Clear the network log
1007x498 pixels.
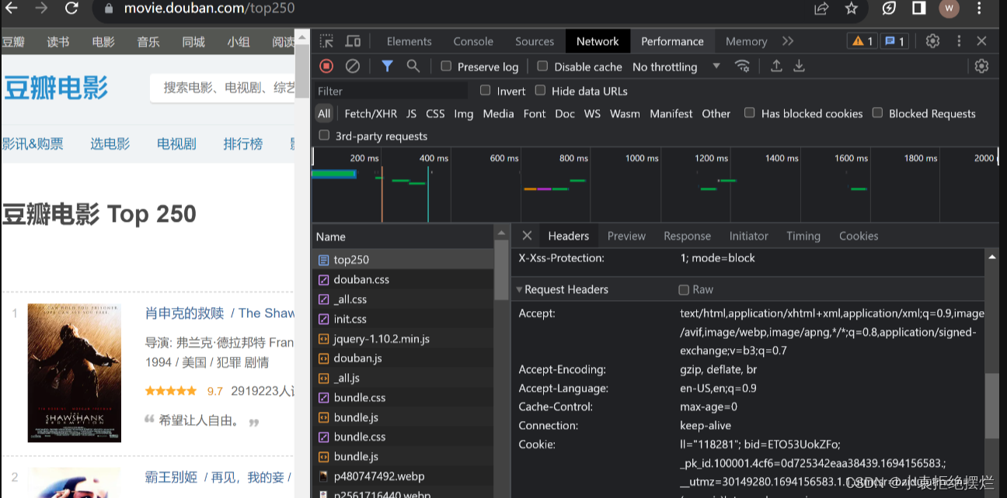(353, 67)
